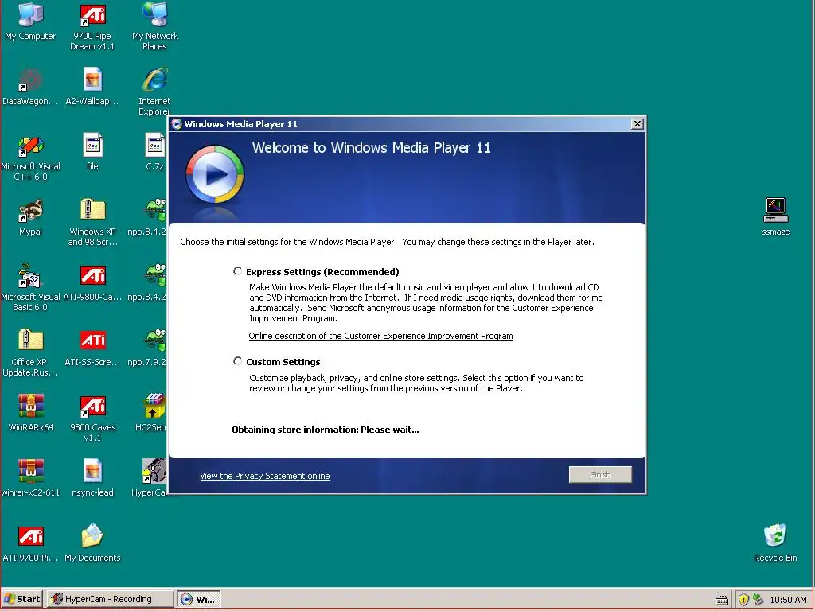The image size is (815, 611).
Task: Click the Windows Media Player taskbar button
Action: 198,599
